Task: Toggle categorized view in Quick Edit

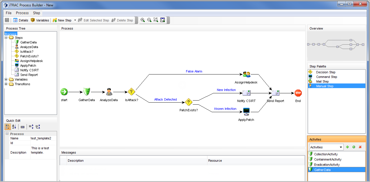Action: click(8, 127)
